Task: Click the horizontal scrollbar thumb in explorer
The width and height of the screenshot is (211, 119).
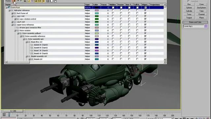Action: pyautogui.click(x=18, y=62)
